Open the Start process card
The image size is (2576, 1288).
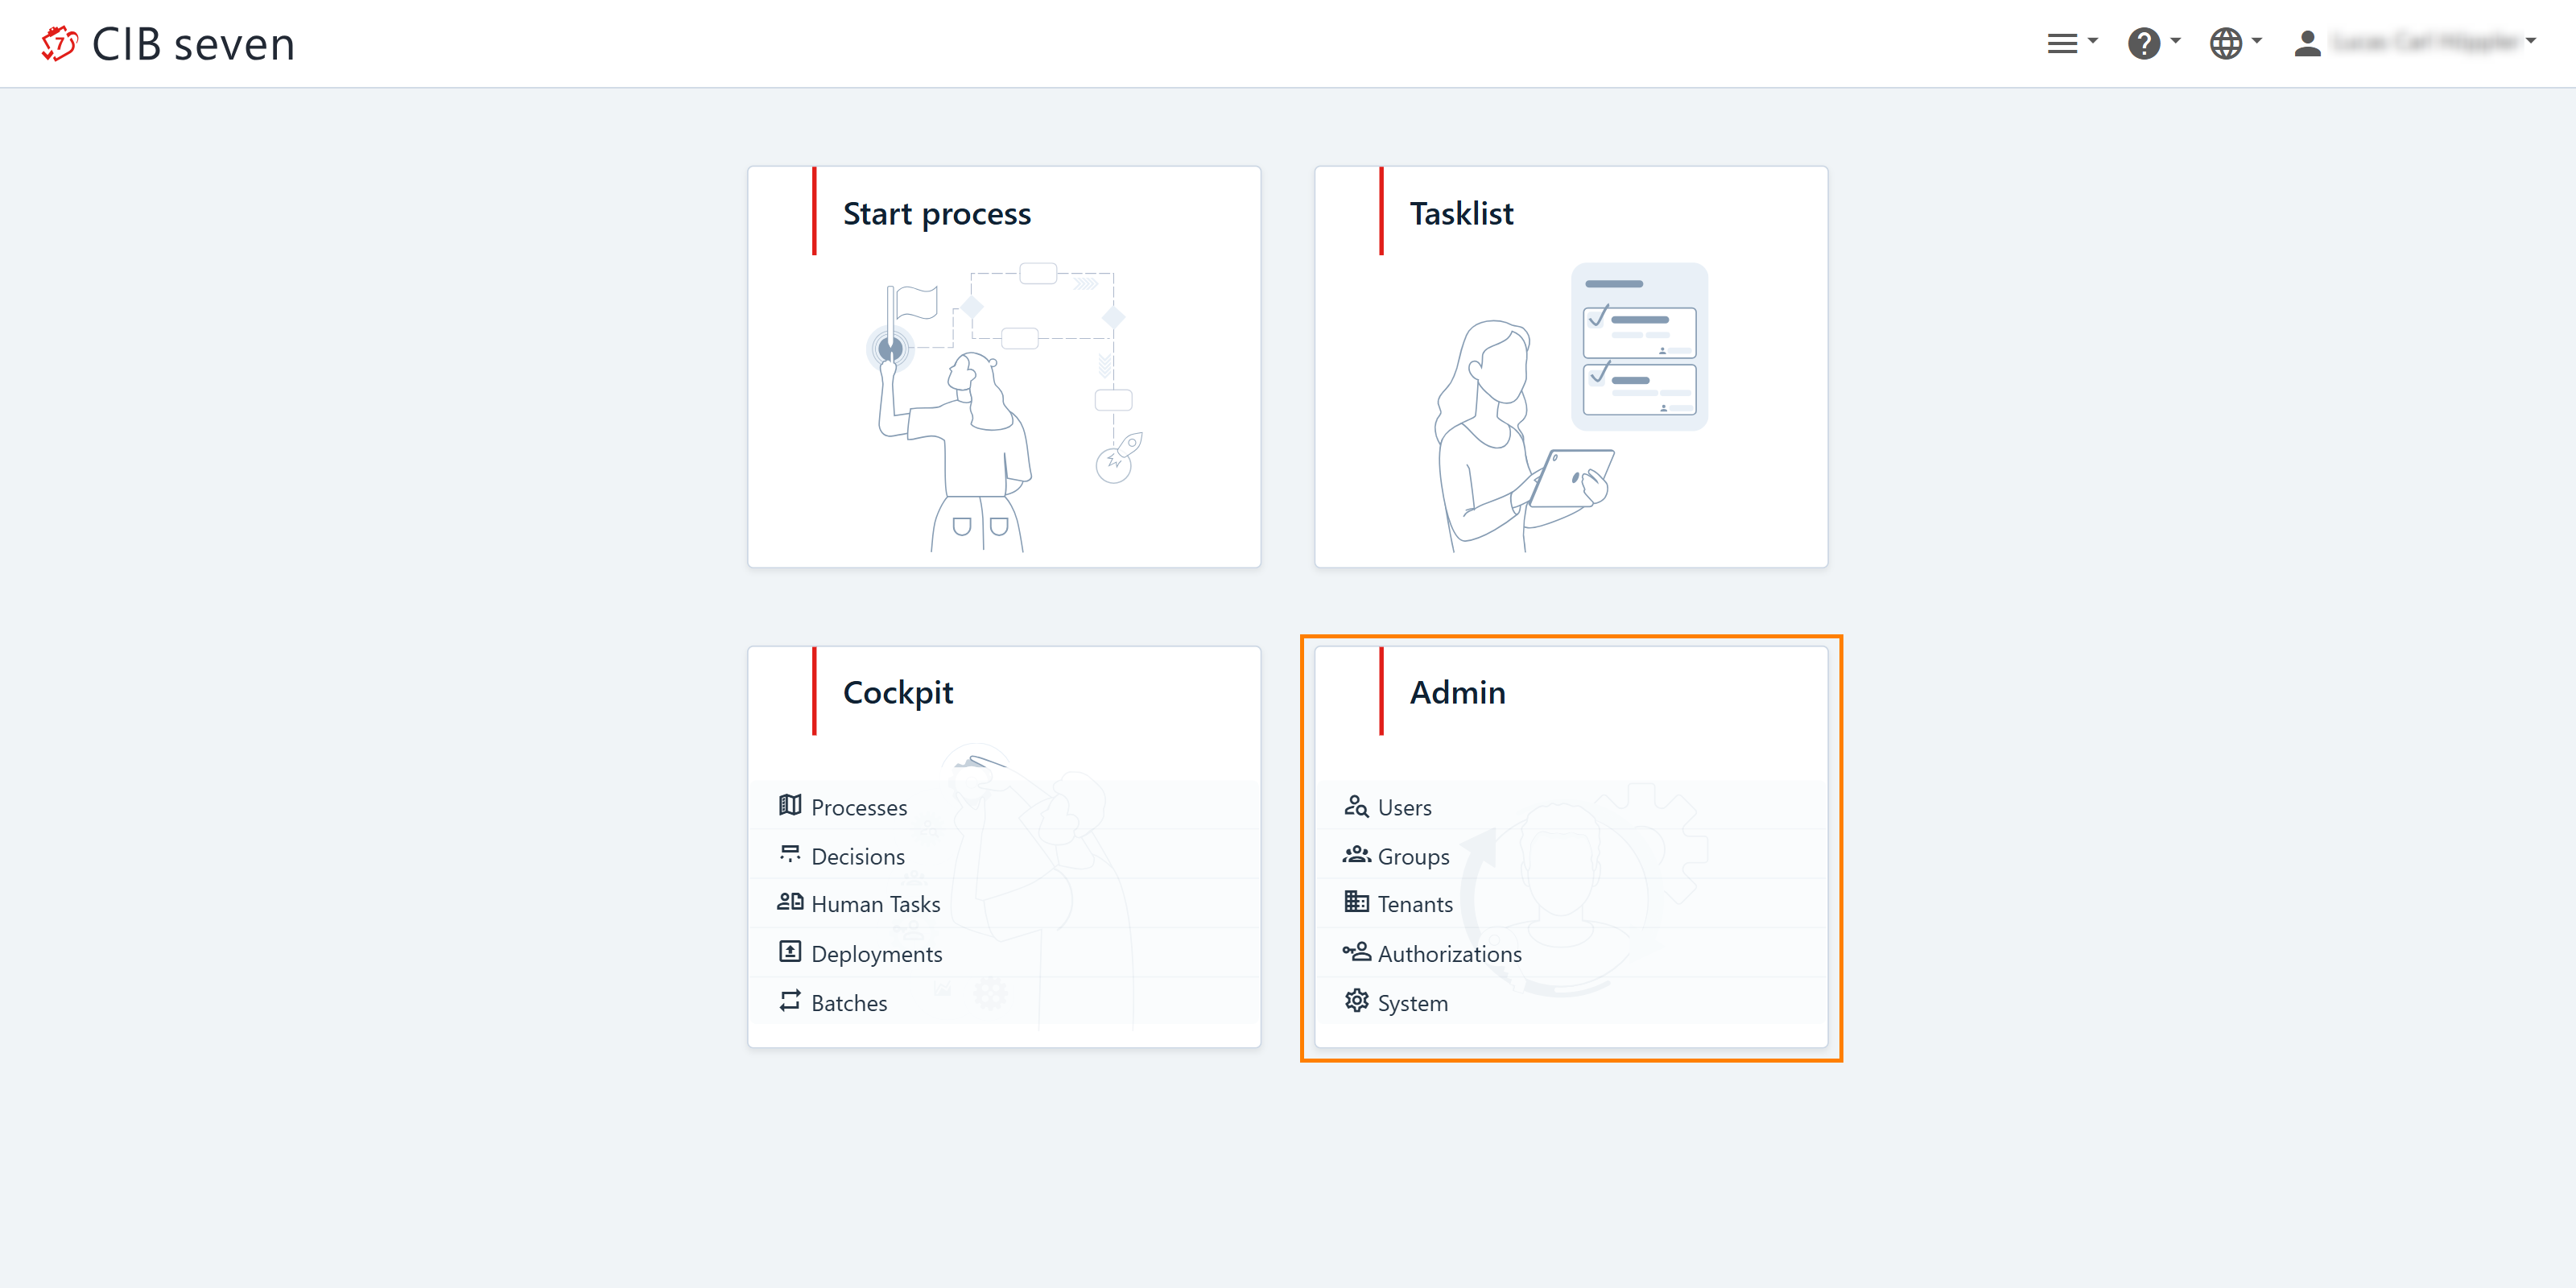coord(1003,366)
